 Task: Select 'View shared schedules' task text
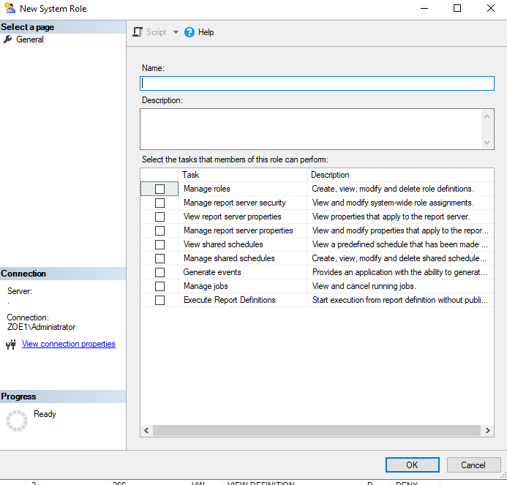(223, 244)
